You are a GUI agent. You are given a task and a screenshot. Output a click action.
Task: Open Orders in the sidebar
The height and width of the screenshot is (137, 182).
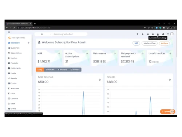[x=12, y=109]
